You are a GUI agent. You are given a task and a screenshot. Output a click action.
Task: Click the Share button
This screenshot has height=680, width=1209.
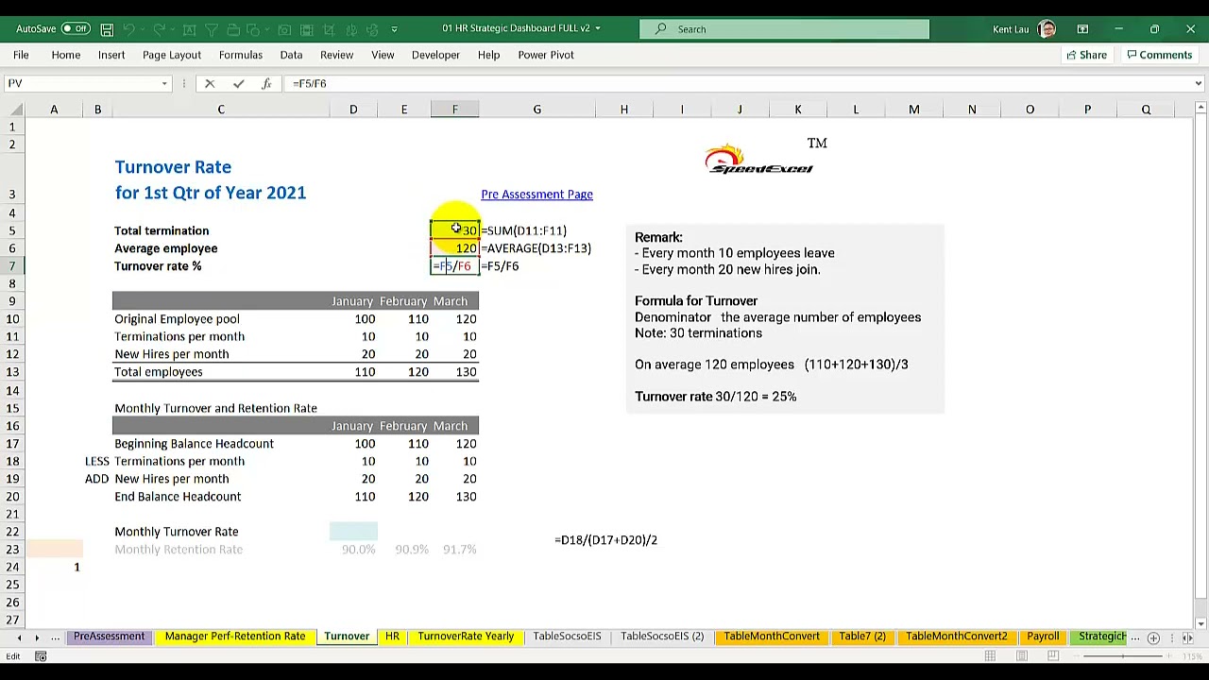(1087, 55)
